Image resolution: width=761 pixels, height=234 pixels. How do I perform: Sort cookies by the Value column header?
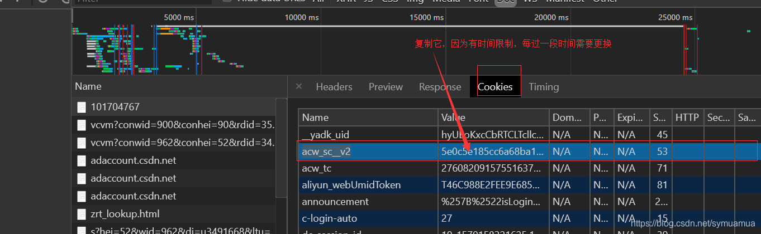[x=493, y=118]
